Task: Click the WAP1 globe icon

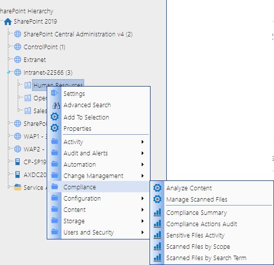Action: [x=18, y=136]
